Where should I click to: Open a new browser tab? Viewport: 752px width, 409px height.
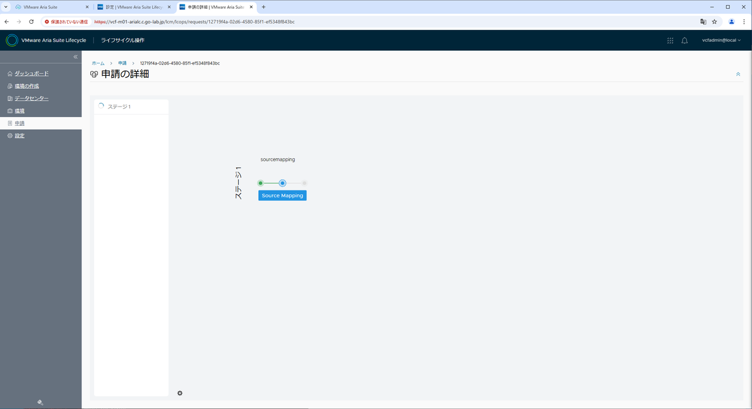(x=263, y=7)
